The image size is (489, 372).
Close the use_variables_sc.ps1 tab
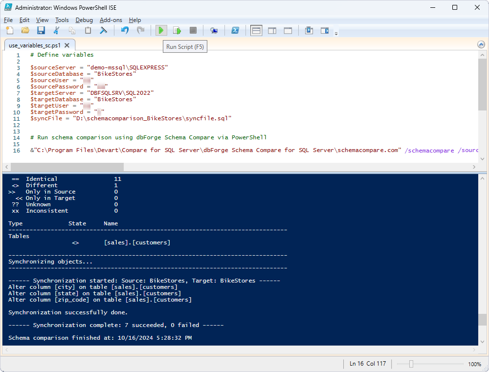pyautogui.click(x=67, y=45)
